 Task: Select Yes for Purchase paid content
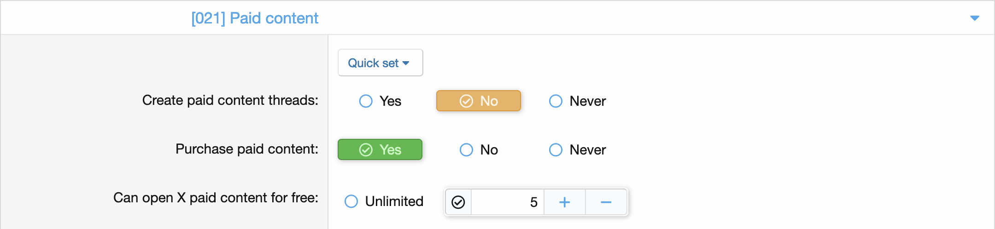pyautogui.click(x=380, y=149)
